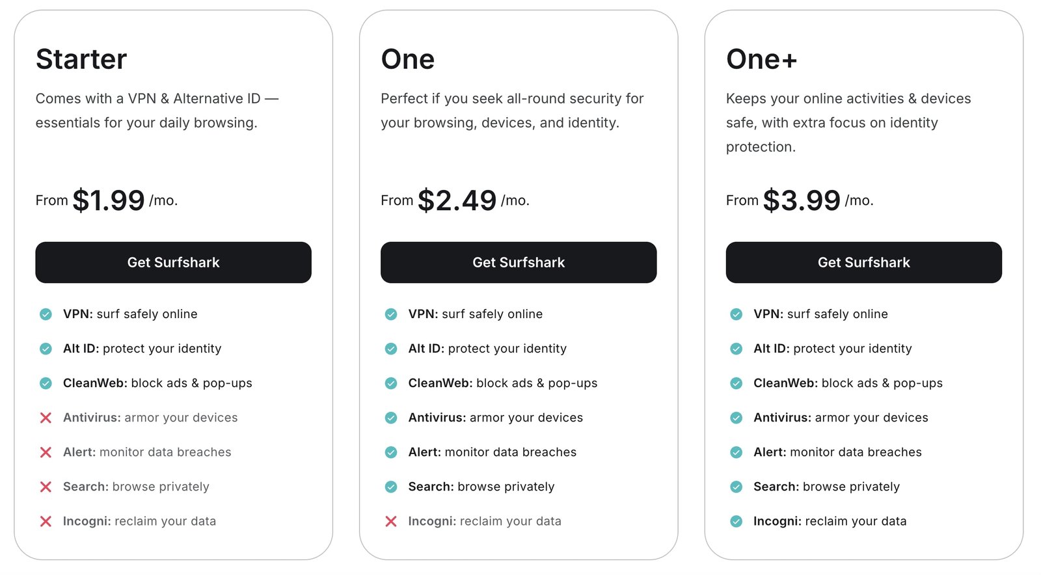Screen dimensions: 1041x575
Task: Click 'Incogni: reclaim your data' in Starter
Action: [139, 521]
